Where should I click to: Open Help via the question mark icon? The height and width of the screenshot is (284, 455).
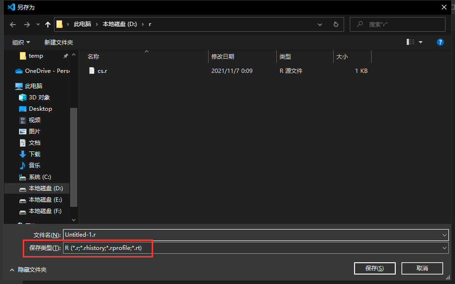440,42
